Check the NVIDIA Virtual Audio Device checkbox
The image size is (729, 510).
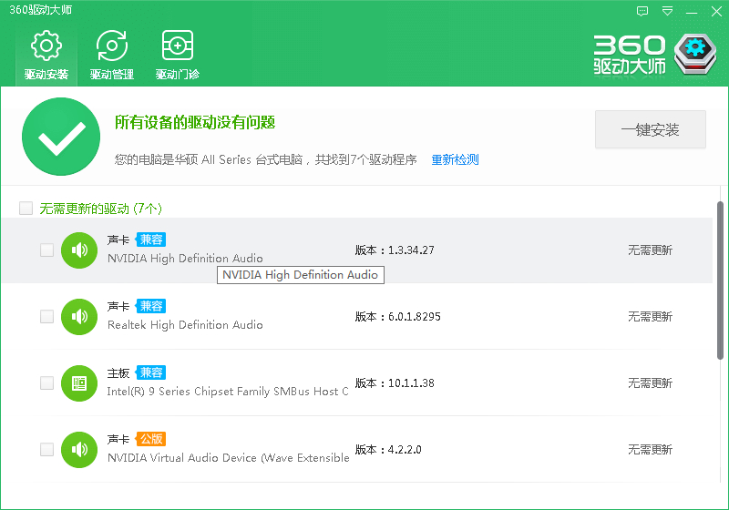pyautogui.click(x=46, y=449)
